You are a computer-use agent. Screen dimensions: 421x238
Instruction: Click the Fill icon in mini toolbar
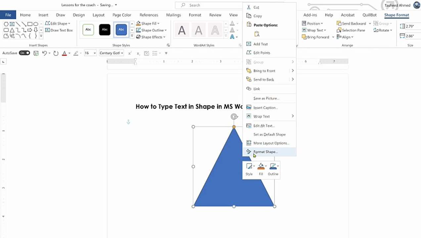click(x=261, y=166)
